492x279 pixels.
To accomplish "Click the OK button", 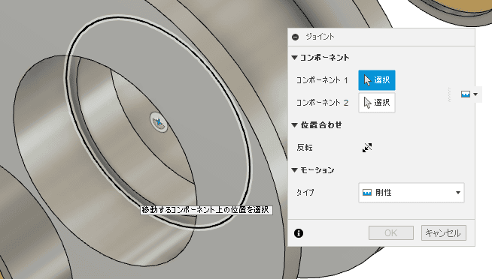I will pyautogui.click(x=391, y=233).
